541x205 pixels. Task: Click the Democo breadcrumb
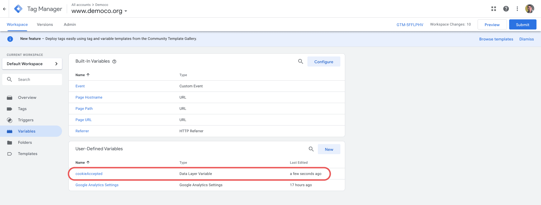[102, 5]
